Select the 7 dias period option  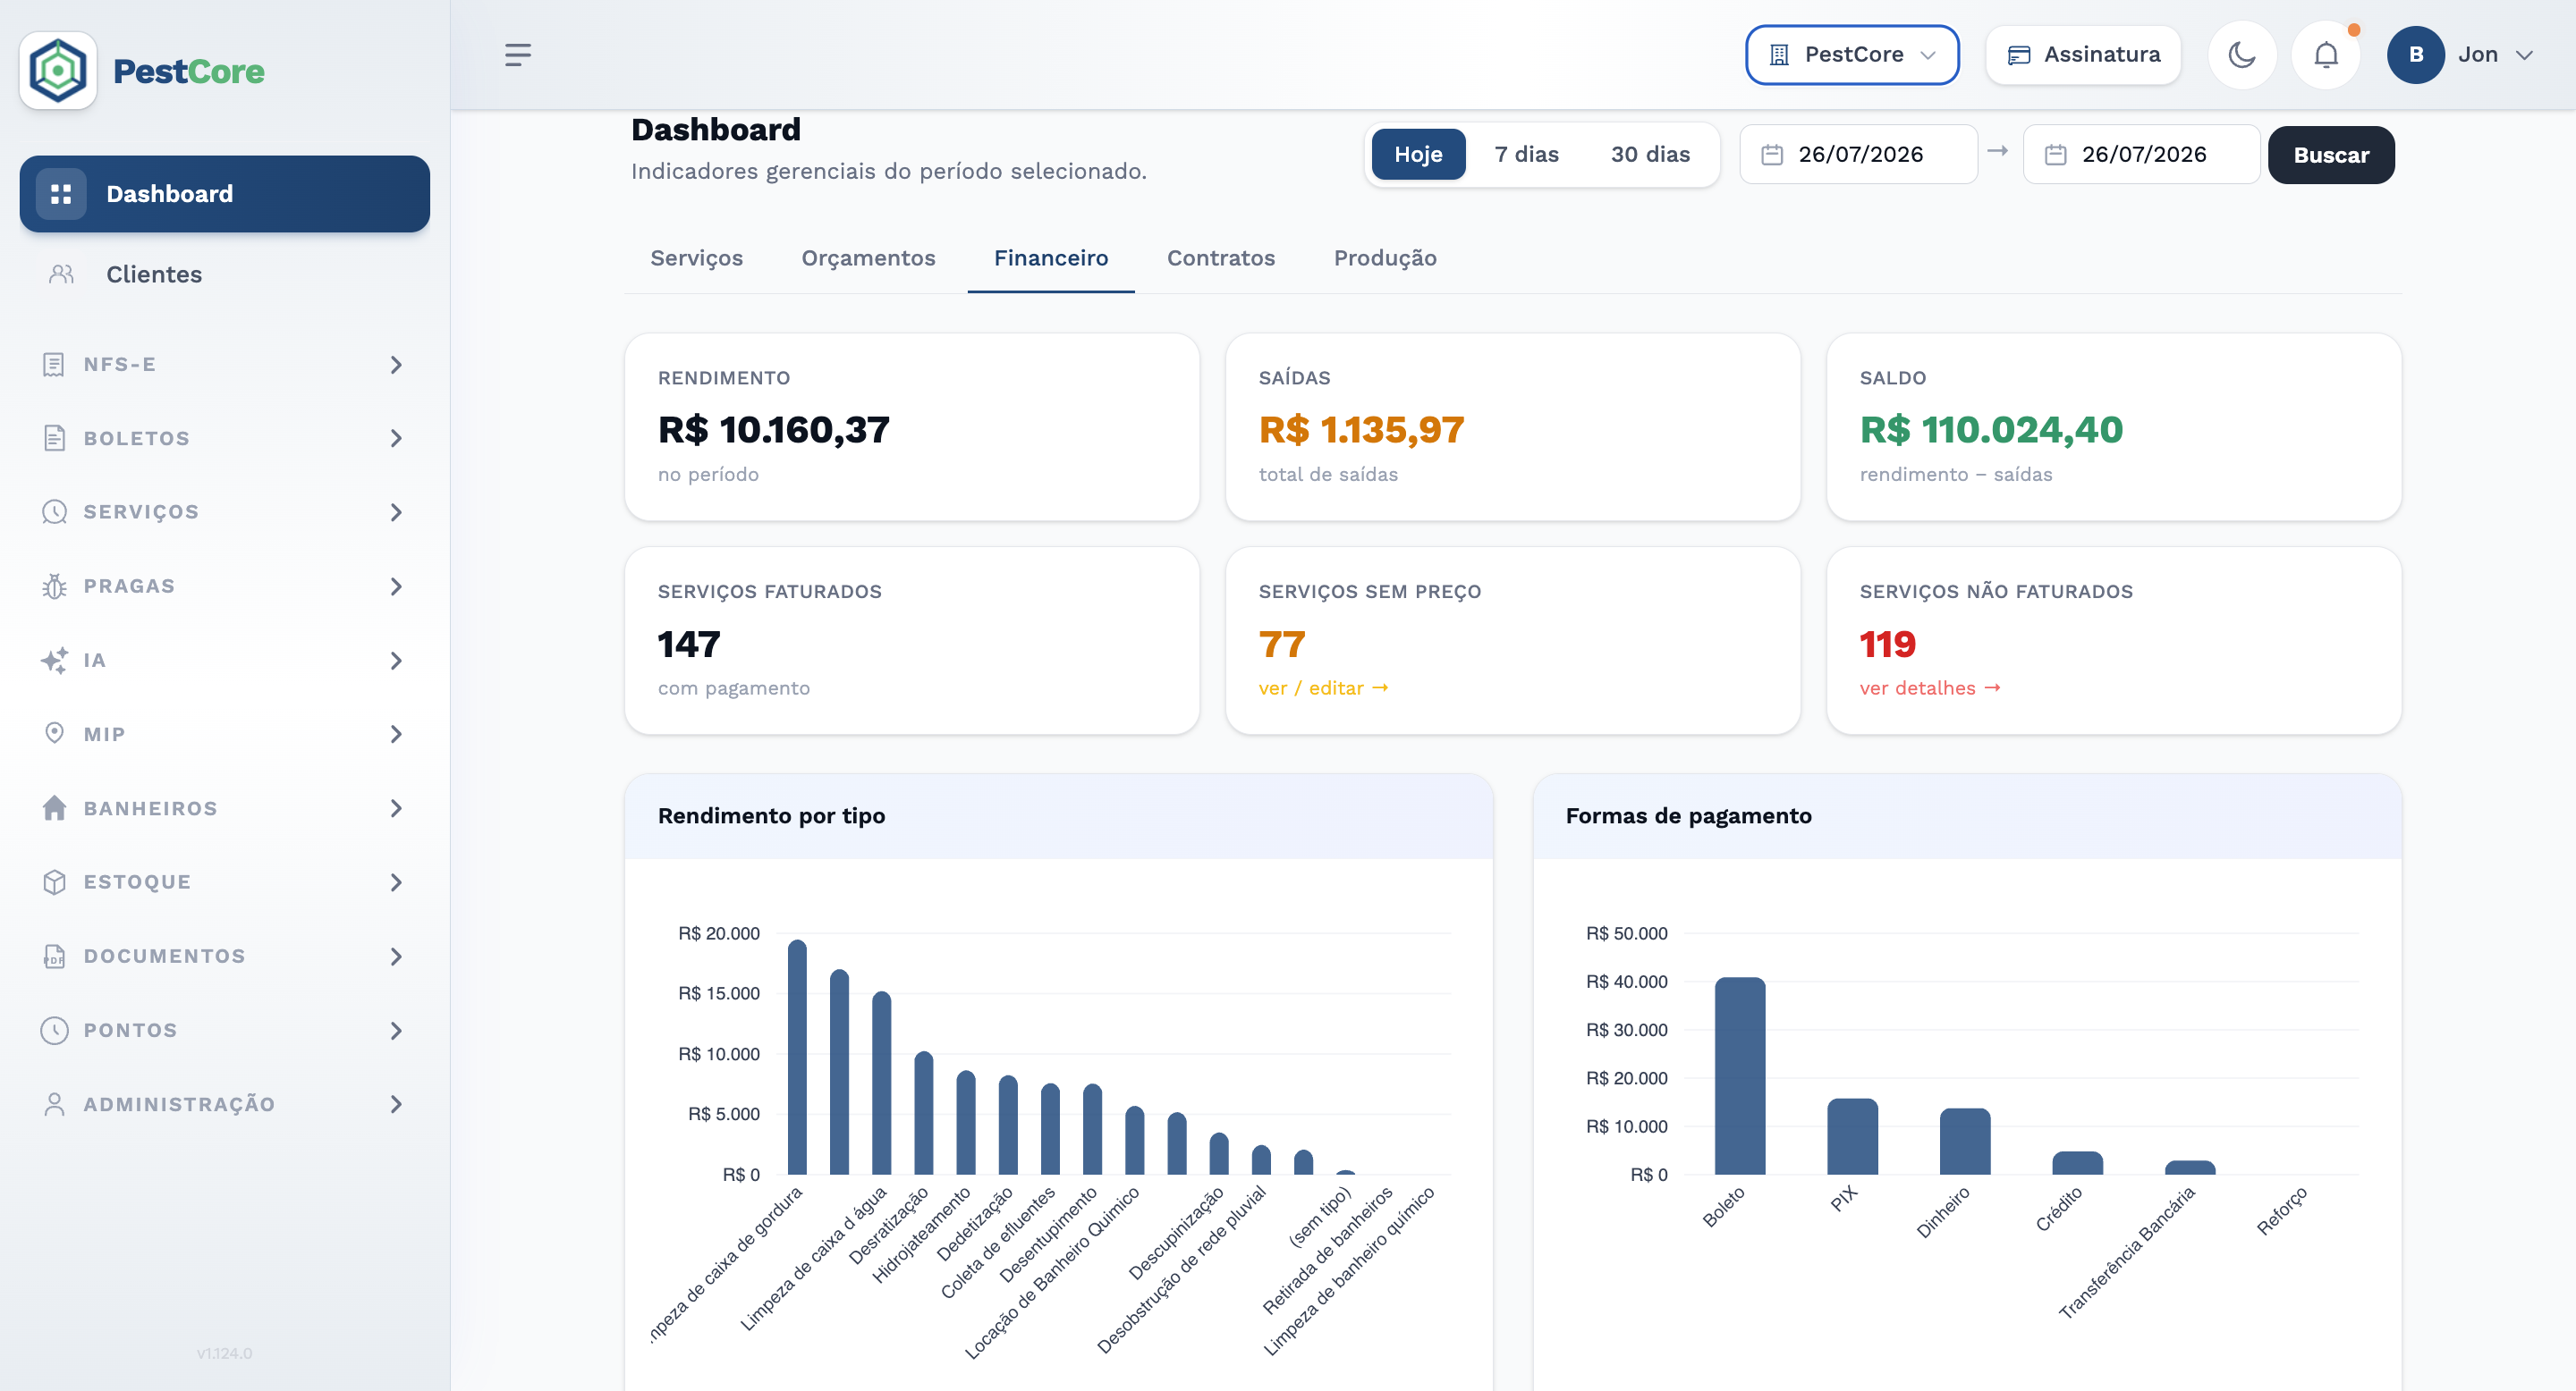(x=1526, y=155)
